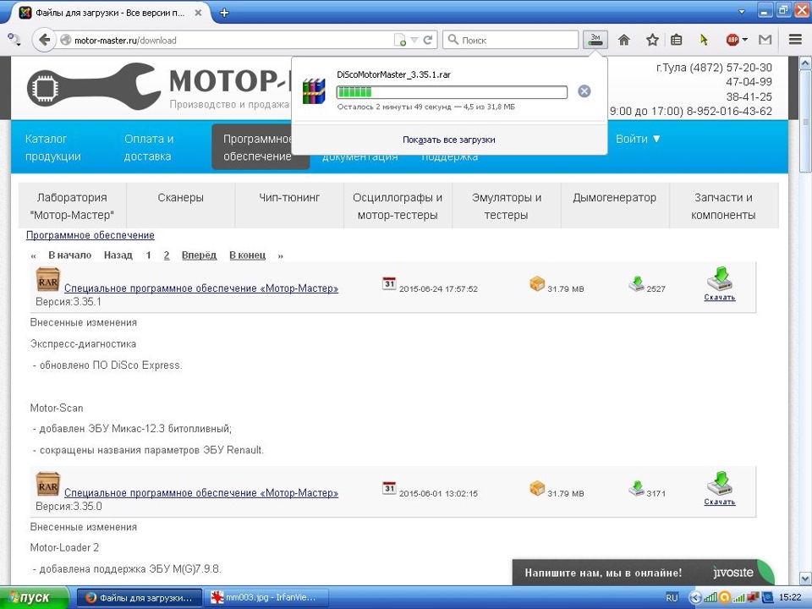The width and height of the screenshot is (812, 609).
Task: Click RAR archive icon for version 3.35.1
Action: (x=47, y=280)
